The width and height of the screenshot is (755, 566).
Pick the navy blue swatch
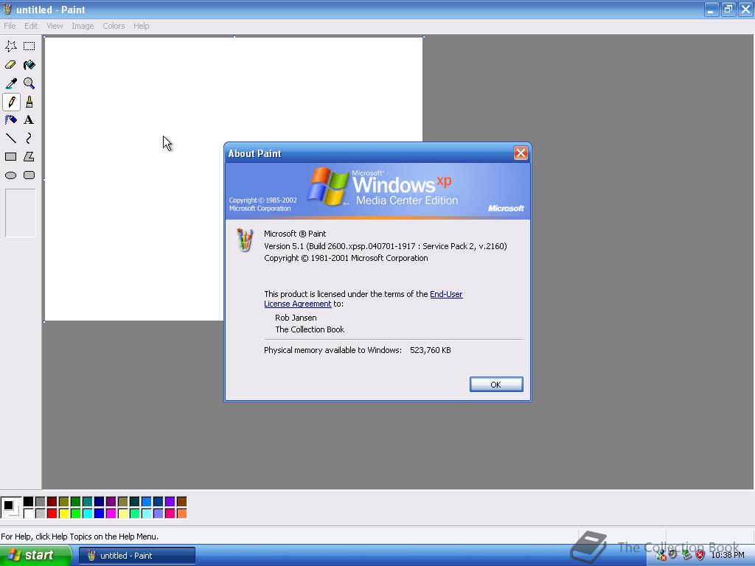tap(100, 502)
